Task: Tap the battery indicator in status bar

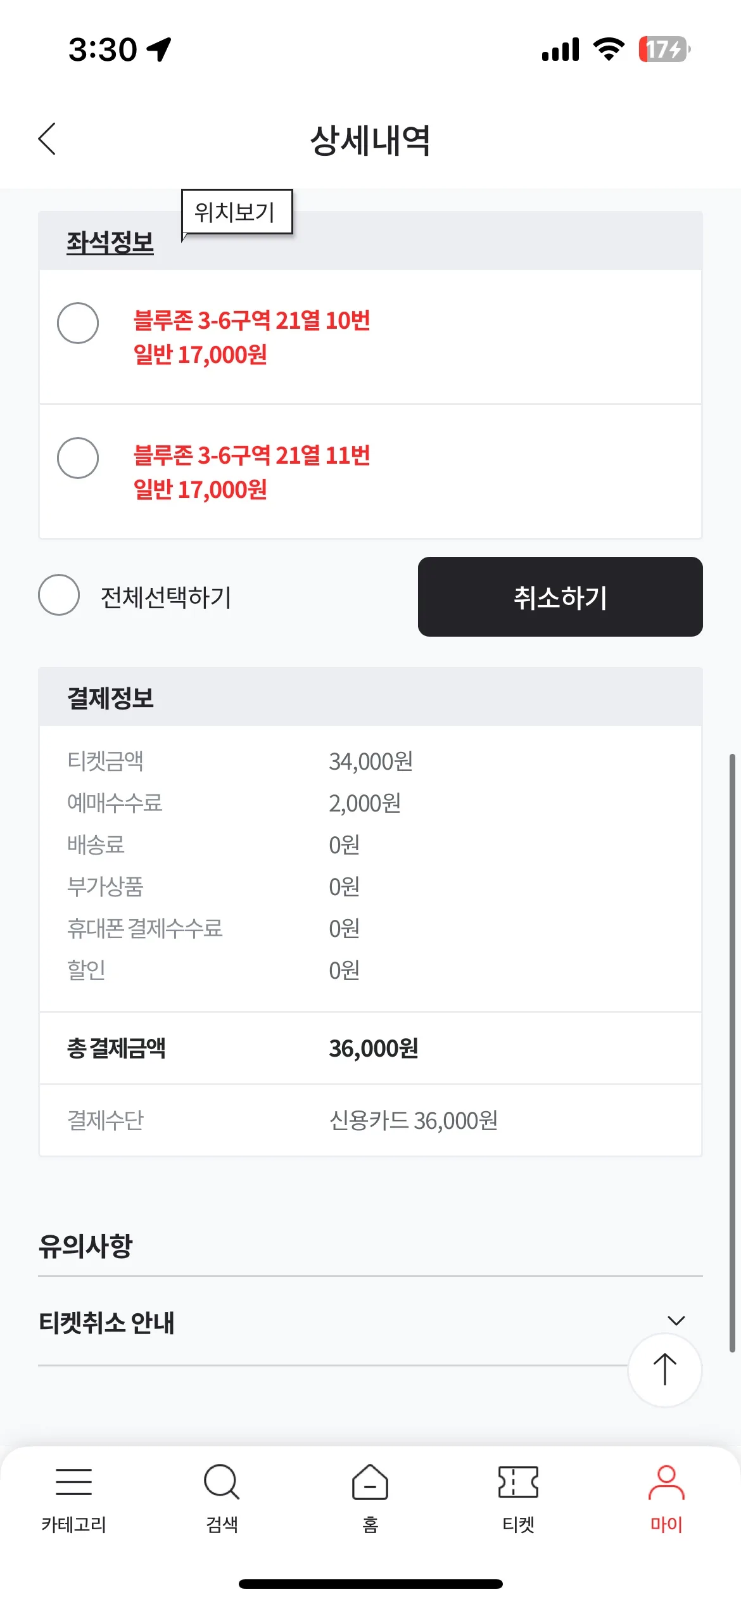Action: (664, 49)
